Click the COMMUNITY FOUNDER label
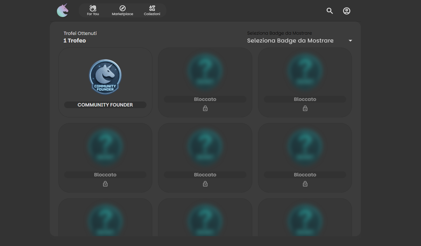The height and width of the screenshot is (246, 421). pos(105,105)
